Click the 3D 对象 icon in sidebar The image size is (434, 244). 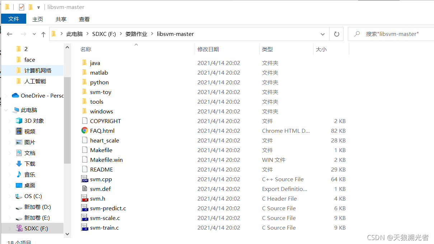(19, 121)
